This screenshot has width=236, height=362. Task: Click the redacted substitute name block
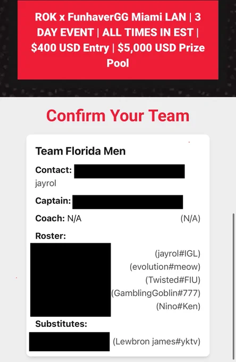pos(70,342)
